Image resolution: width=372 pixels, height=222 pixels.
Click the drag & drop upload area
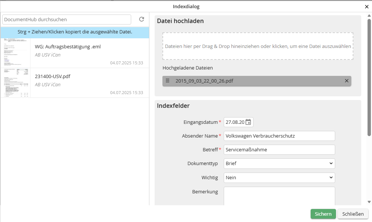coord(258,46)
